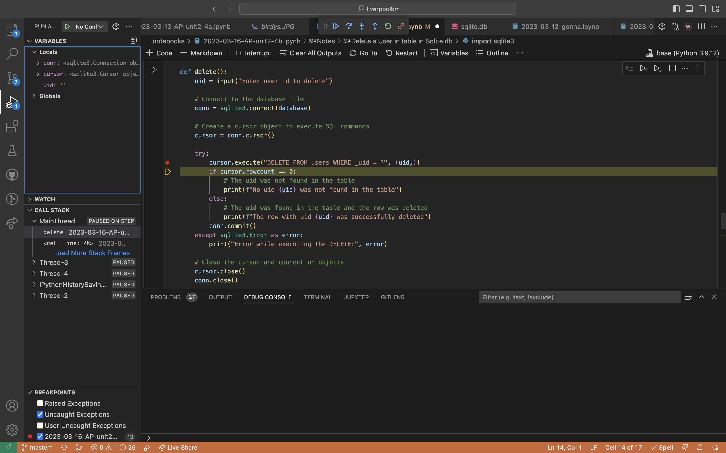Click Load More Stack Frames
Image resolution: width=726 pixels, height=453 pixels.
[x=92, y=253]
